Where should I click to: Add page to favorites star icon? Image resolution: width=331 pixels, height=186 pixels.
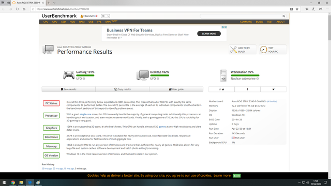pyautogui.click(x=297, y=9)
